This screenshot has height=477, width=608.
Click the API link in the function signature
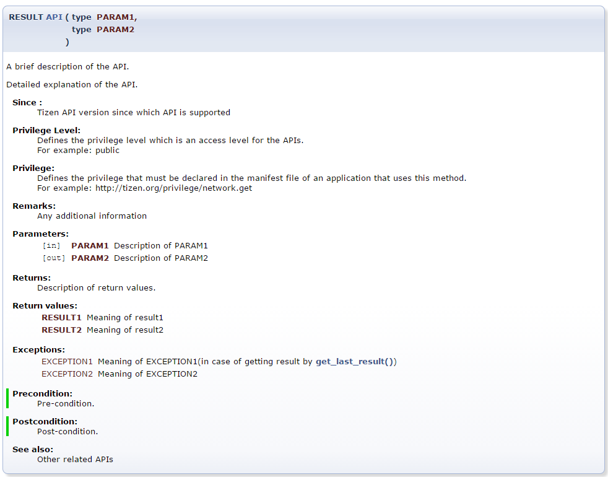tap(54, 17)
